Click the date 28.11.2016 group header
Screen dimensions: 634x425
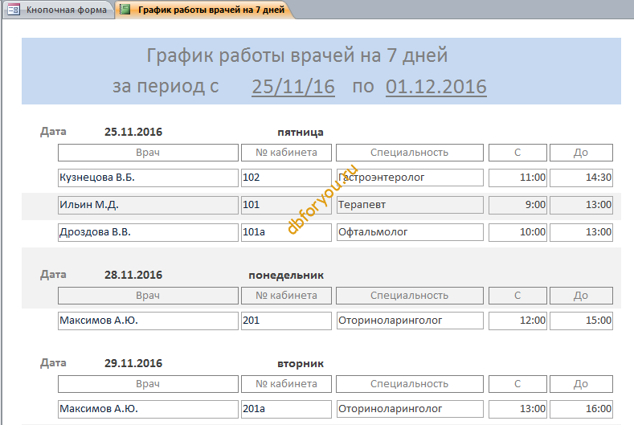[133, 275]
